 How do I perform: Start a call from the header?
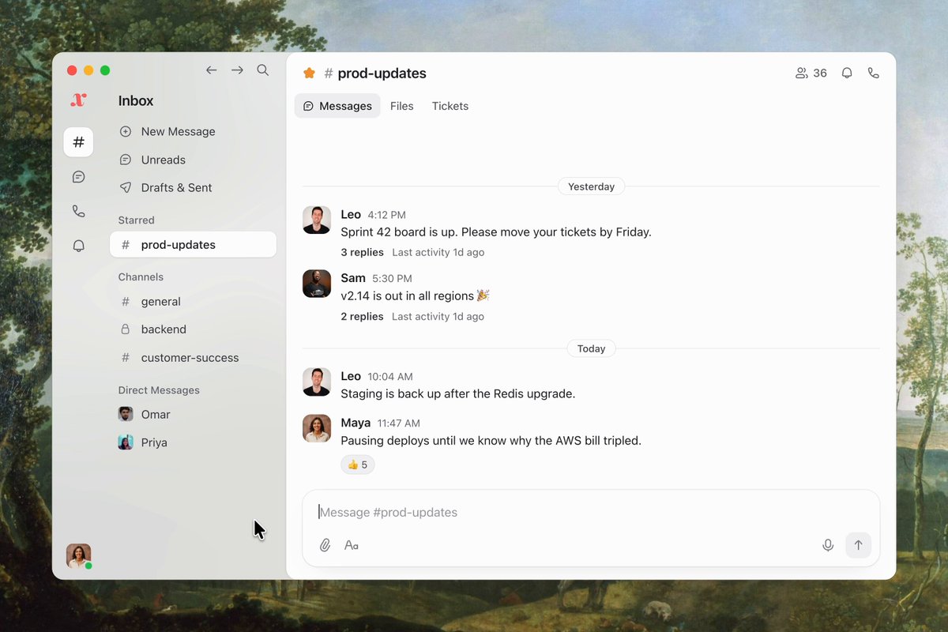point(873,73)
